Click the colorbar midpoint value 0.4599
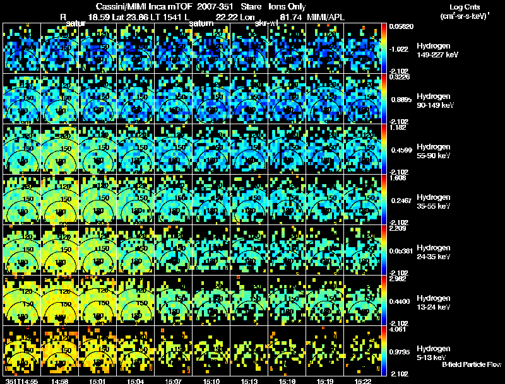Screen dimensions: 505x384 (401, 150)
